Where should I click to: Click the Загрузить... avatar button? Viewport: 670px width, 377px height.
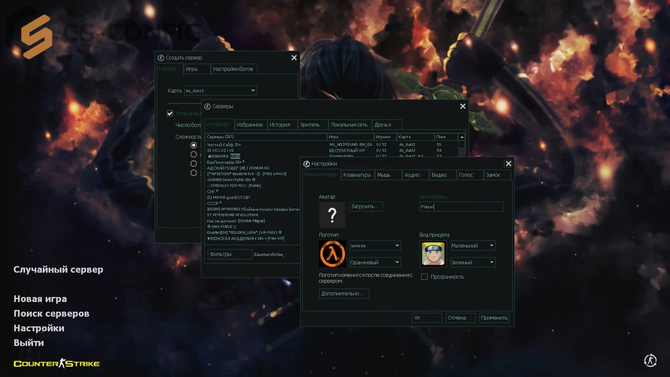(x=366, y=207)
